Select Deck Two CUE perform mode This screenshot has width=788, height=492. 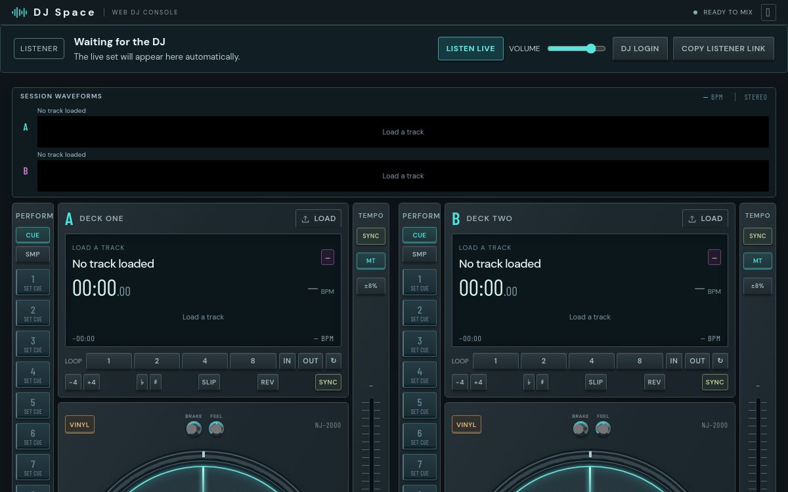coord(420,236)
